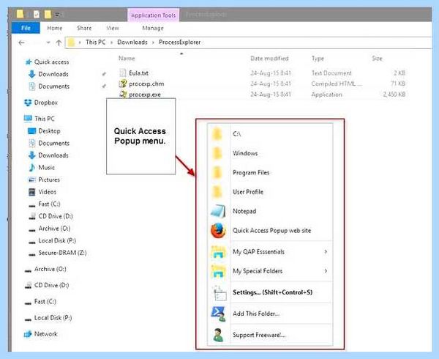Go back using the back arrow

pyautogui.click(x=21, y=42)
